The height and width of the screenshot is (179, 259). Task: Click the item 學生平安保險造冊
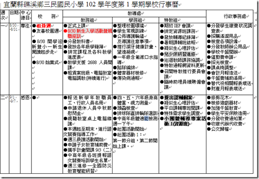pos(229,113)
